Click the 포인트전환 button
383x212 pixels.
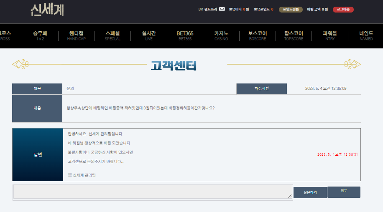291,9
